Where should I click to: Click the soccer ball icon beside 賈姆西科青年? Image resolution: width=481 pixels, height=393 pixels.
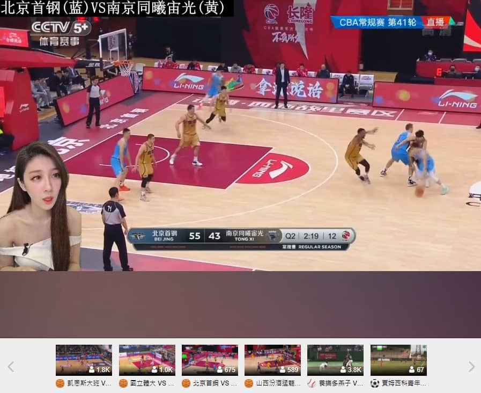375,383
